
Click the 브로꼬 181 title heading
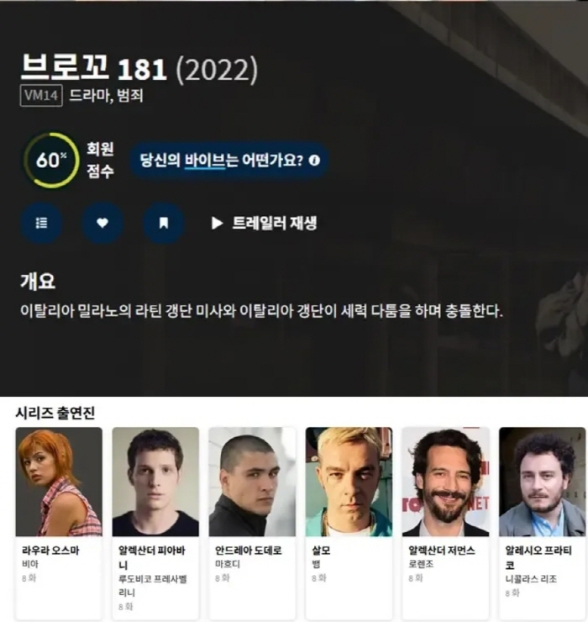tap(93, 68)
